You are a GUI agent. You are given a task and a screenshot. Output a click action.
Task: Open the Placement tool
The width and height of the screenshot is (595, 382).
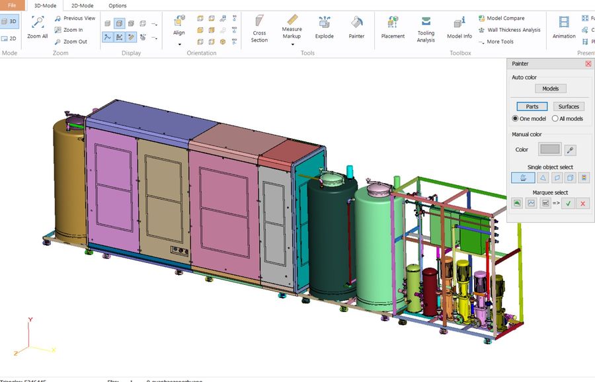point(393,27)
